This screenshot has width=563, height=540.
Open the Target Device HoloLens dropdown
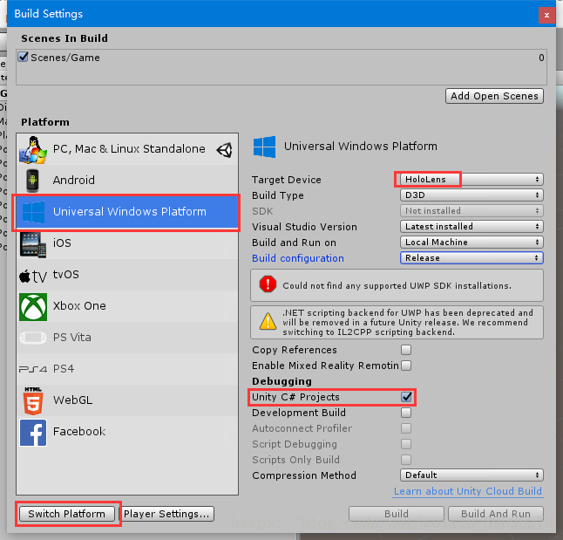tap(471, 179)
